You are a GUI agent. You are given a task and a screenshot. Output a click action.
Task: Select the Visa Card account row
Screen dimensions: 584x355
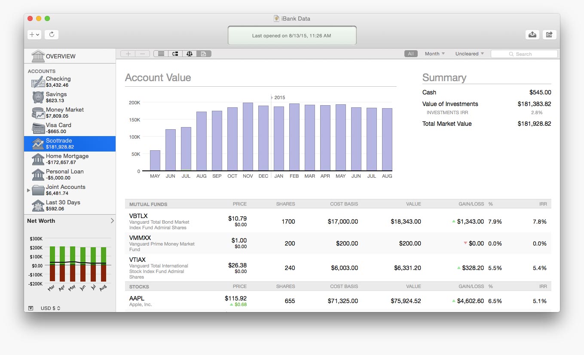click(70, 128)
